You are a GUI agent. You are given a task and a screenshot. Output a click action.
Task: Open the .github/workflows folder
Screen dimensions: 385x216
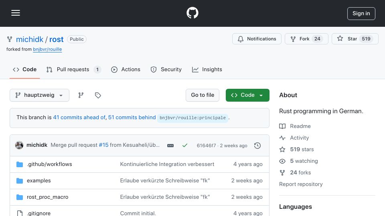49,164
